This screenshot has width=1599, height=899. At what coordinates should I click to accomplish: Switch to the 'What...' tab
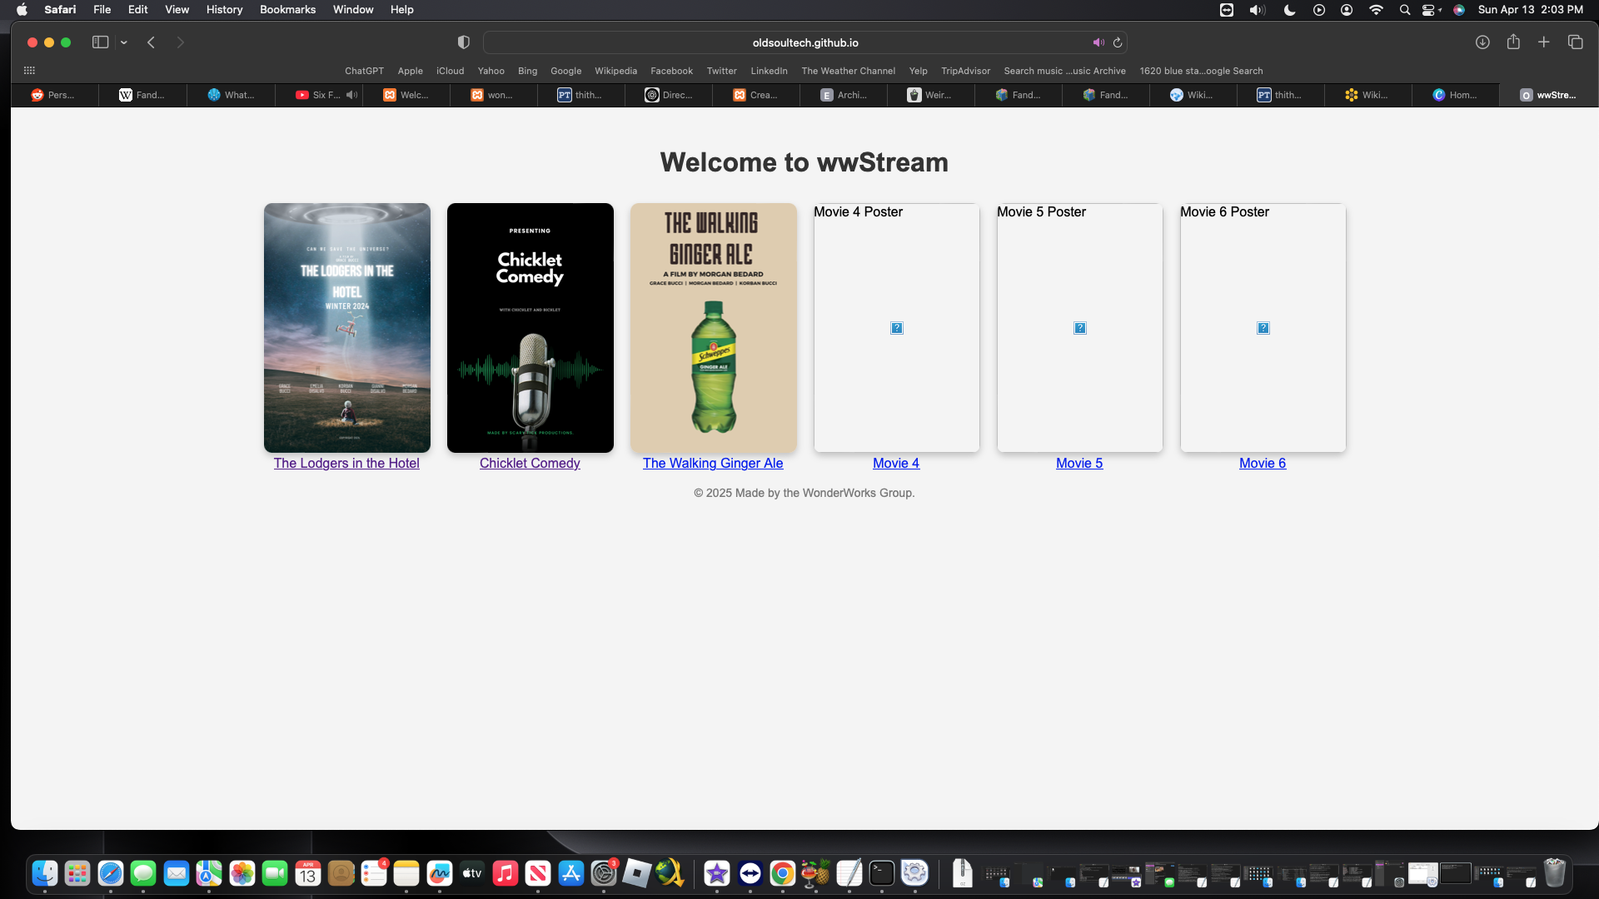pyautogui.click(x=231, y=95)
